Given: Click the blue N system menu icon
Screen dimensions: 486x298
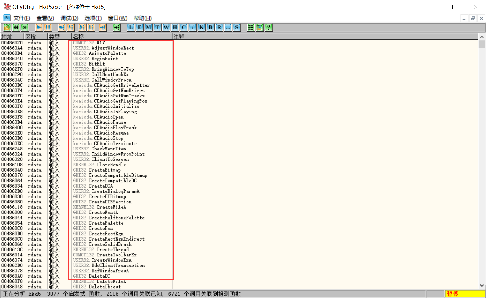Looking at the screenshot, I should point(7,18).
